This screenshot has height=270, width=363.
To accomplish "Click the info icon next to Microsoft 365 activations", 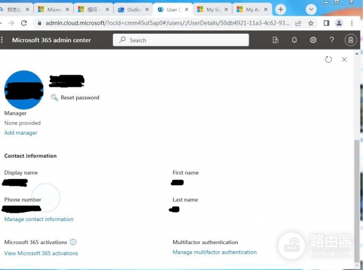I will click(73, 242).
